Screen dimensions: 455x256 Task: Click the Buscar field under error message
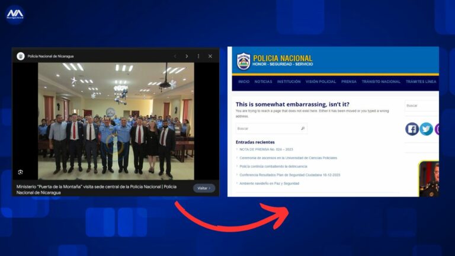[271, 128]
